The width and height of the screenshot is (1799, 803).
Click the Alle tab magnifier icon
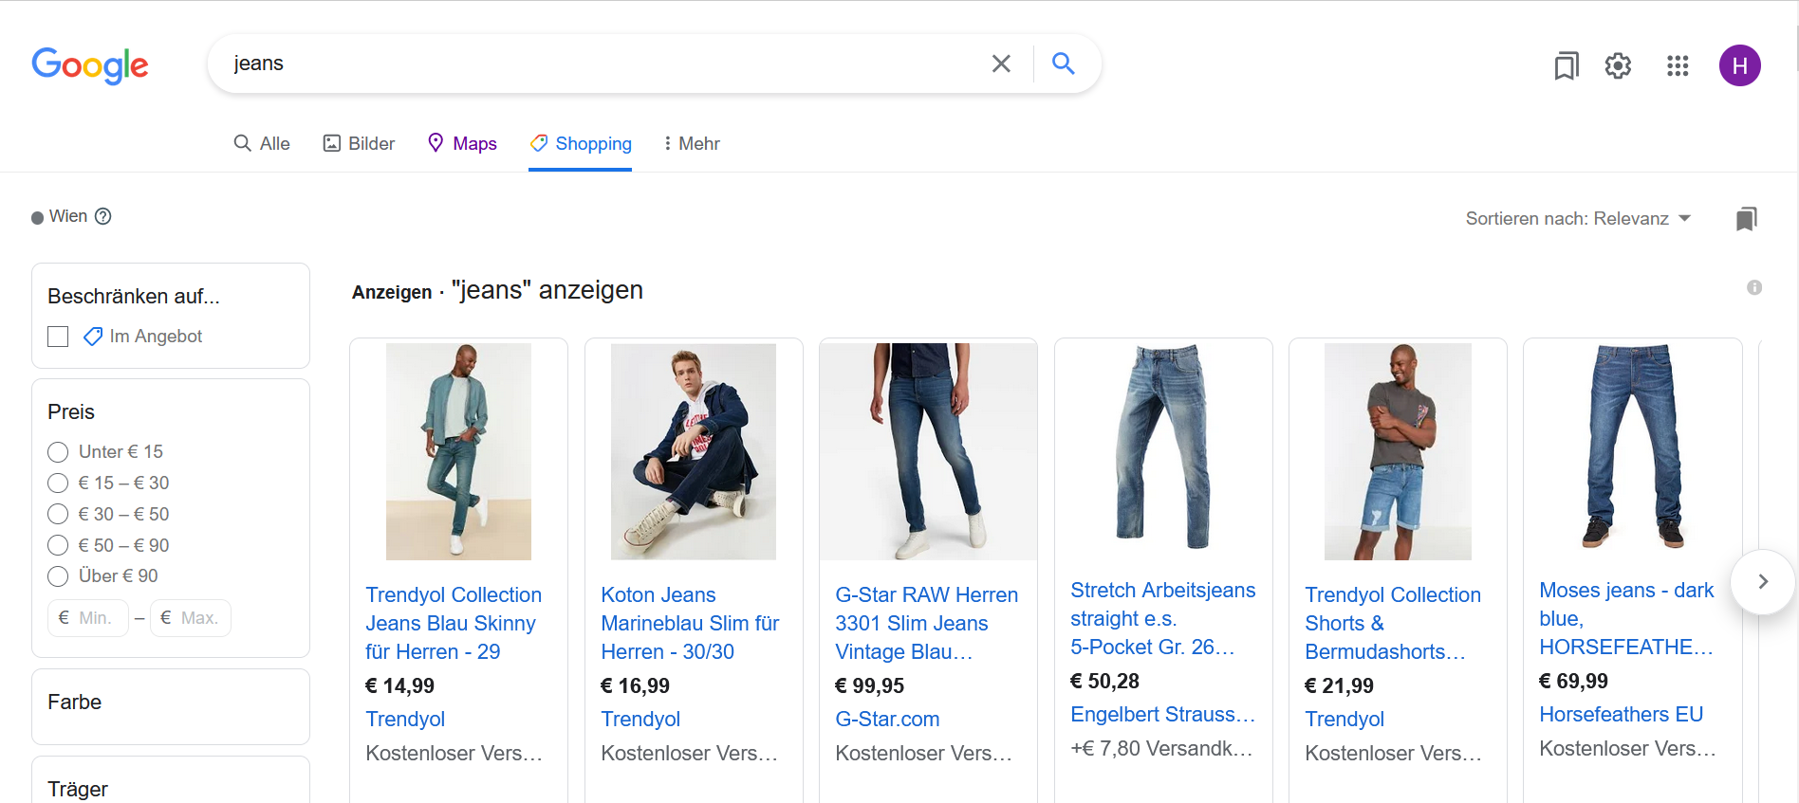[243, 143]
